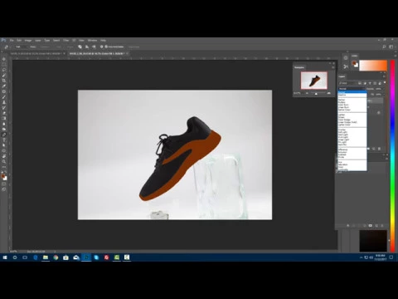Open the Layer menu

(x=38, y=41)
